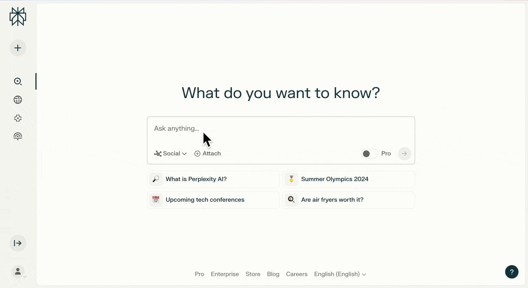Select 'What is Perplexity AI?' suggestion

(x=213, y=179)
